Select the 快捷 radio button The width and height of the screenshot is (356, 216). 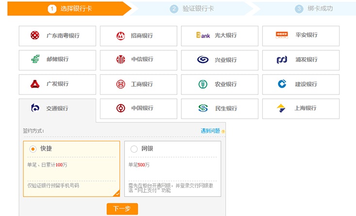33,149
